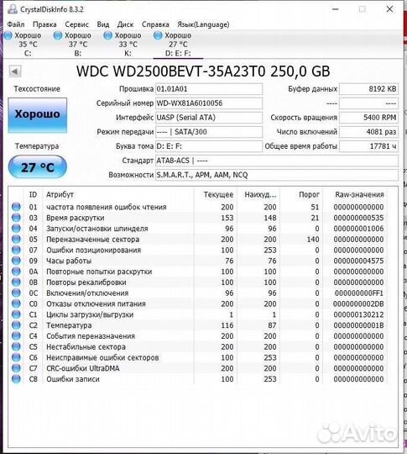
Task: Click the serial number field WD-WX81A6010056
Action: (x=209, y=103)
